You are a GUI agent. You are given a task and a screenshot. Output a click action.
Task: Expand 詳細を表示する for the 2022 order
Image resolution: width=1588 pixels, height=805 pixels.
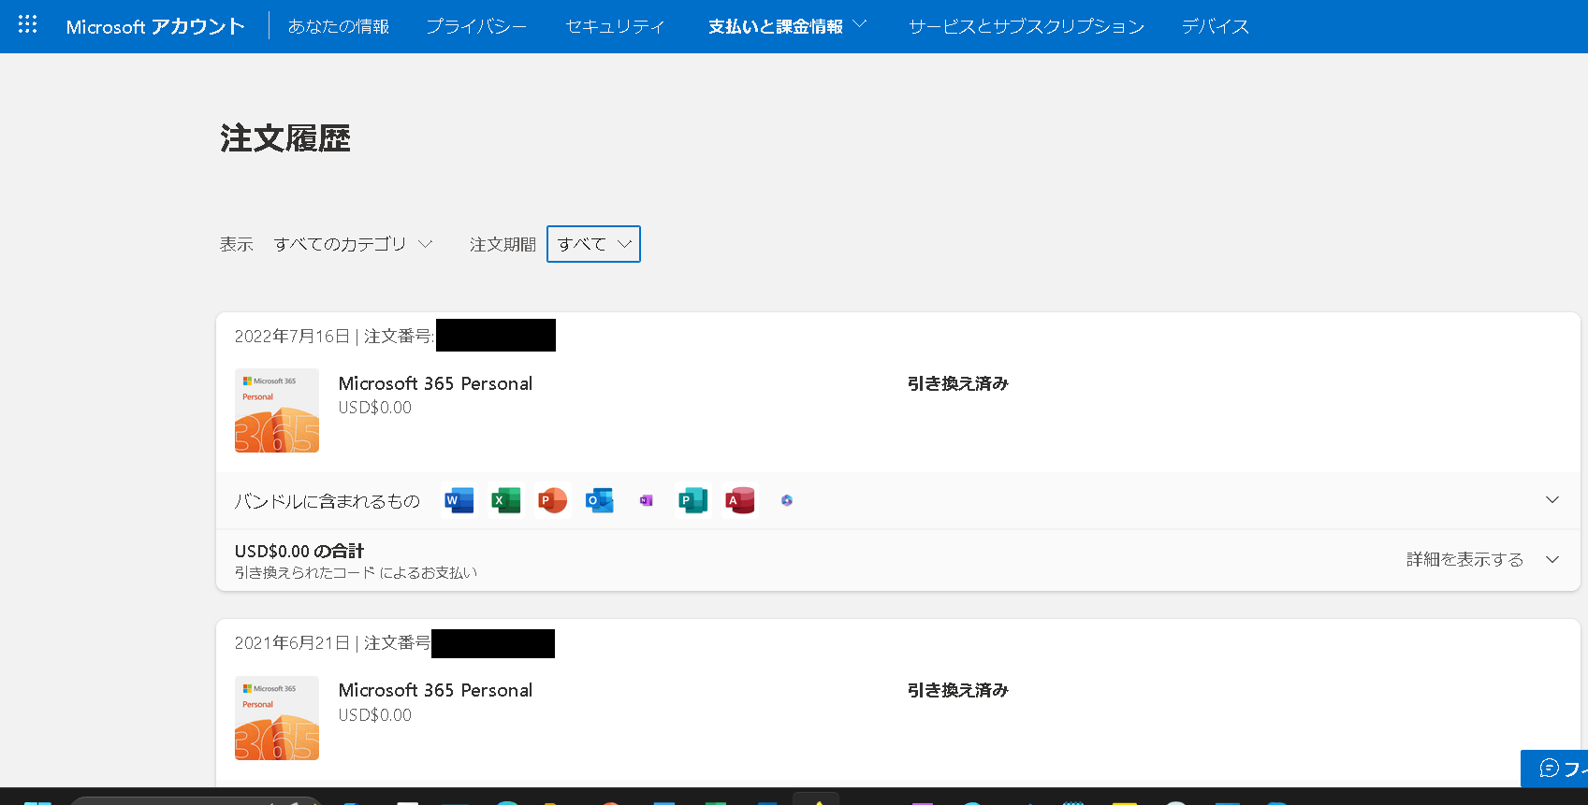pyautogui.click(x=1483, y=559)
